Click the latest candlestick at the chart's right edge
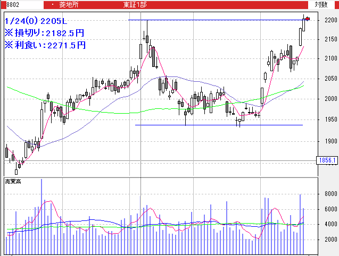The image size is (339, 256). point(304,24)
